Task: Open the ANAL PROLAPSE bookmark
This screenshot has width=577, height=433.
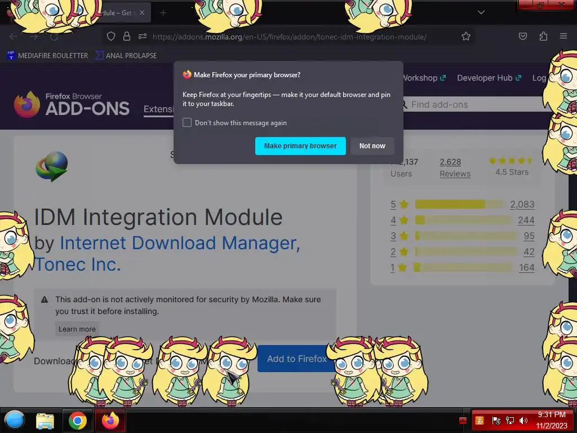Action: [x=126, y=56]
